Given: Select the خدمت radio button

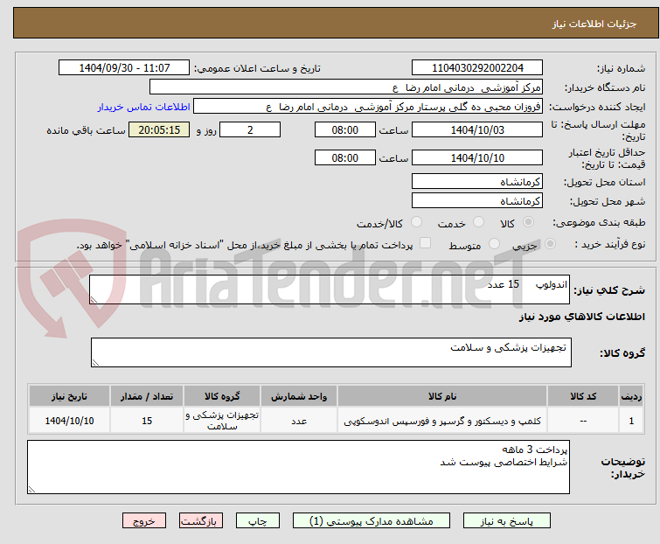Looking at the screenshot, I should point(478,222).
